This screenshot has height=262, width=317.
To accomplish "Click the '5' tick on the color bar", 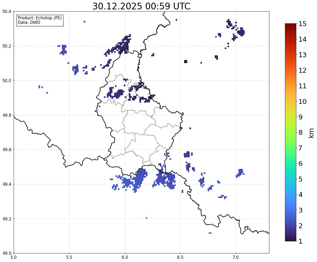I will coord(300,179).
